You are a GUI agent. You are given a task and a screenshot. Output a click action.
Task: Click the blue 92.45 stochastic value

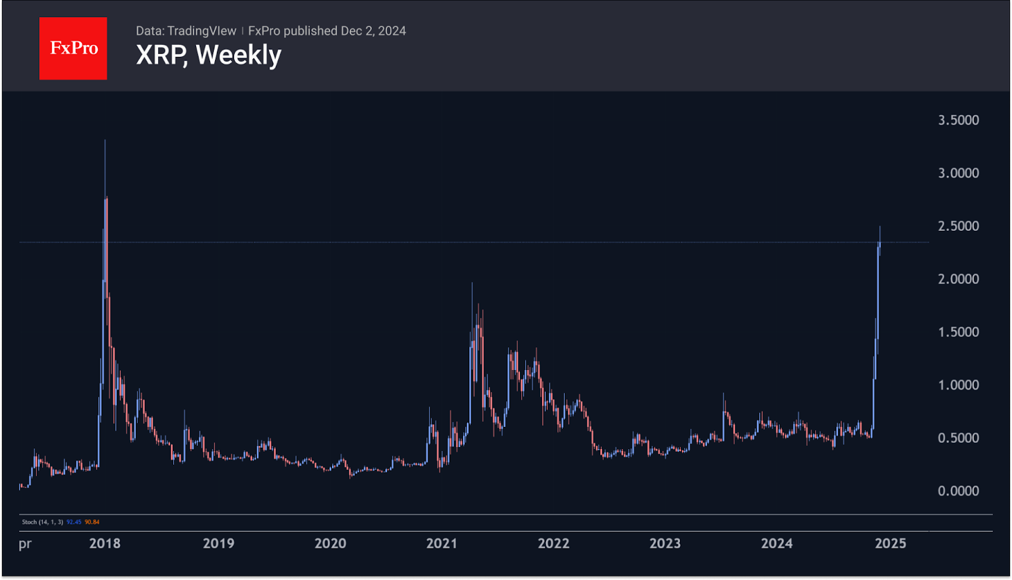(x=74, y=522)
